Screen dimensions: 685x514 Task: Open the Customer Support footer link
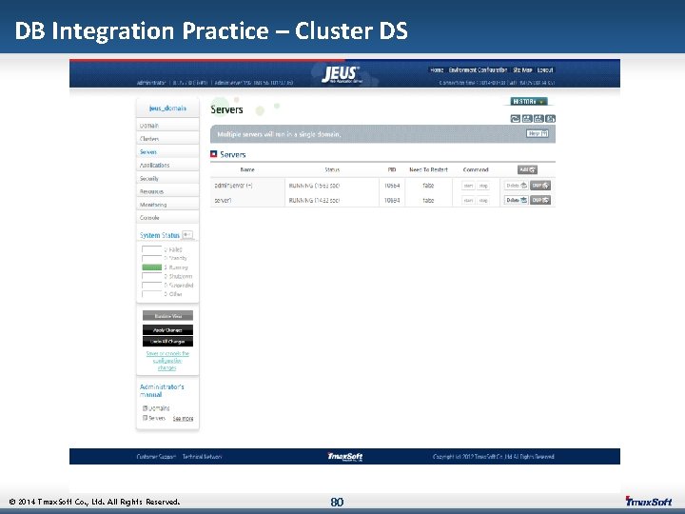[x=156, y=457]
